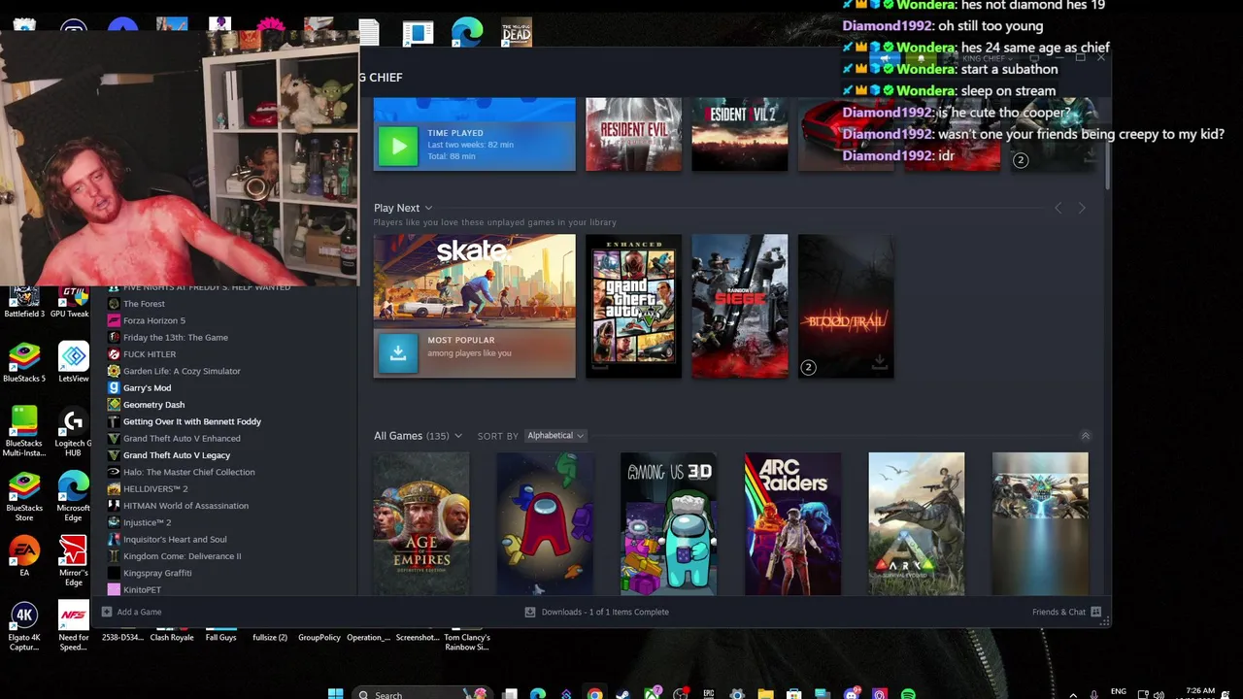Open Need for Speed desktop shortcut

pos(73,626)
